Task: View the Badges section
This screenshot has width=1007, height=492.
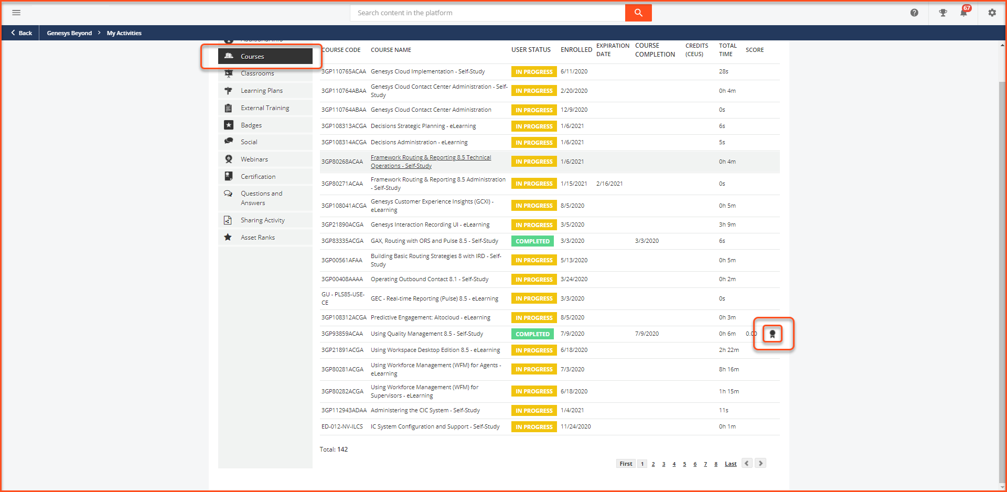Action: coord(251,125)
